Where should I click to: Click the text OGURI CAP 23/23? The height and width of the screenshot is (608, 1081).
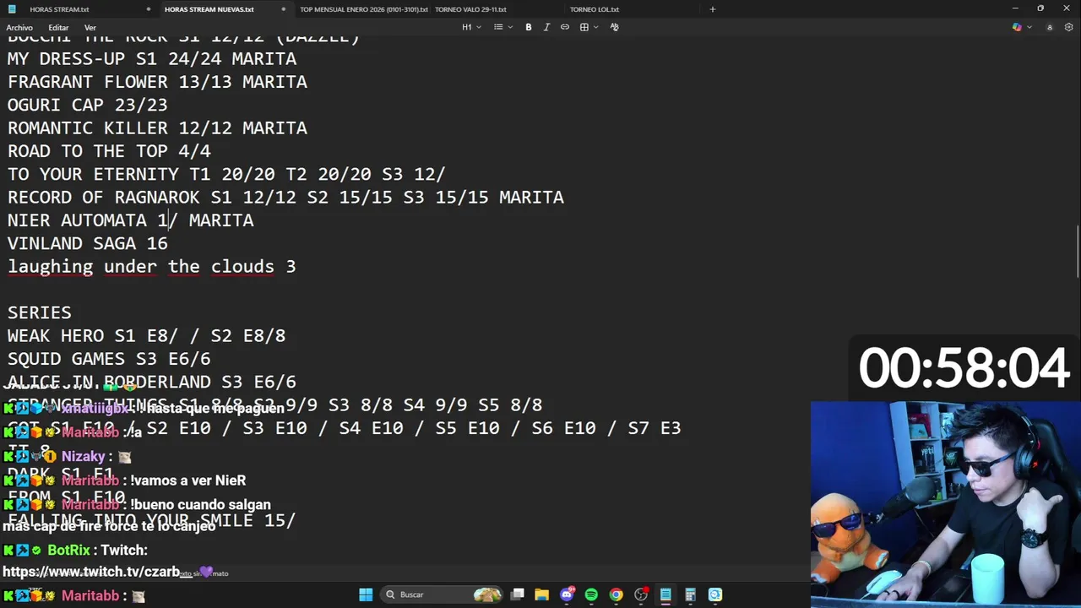(x=88, y=106)
